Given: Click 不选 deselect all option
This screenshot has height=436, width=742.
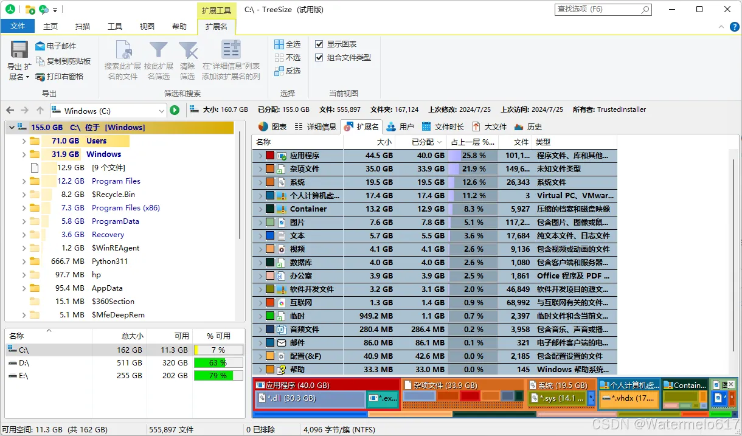Looking at the screenshot, I should coord(287,58).
